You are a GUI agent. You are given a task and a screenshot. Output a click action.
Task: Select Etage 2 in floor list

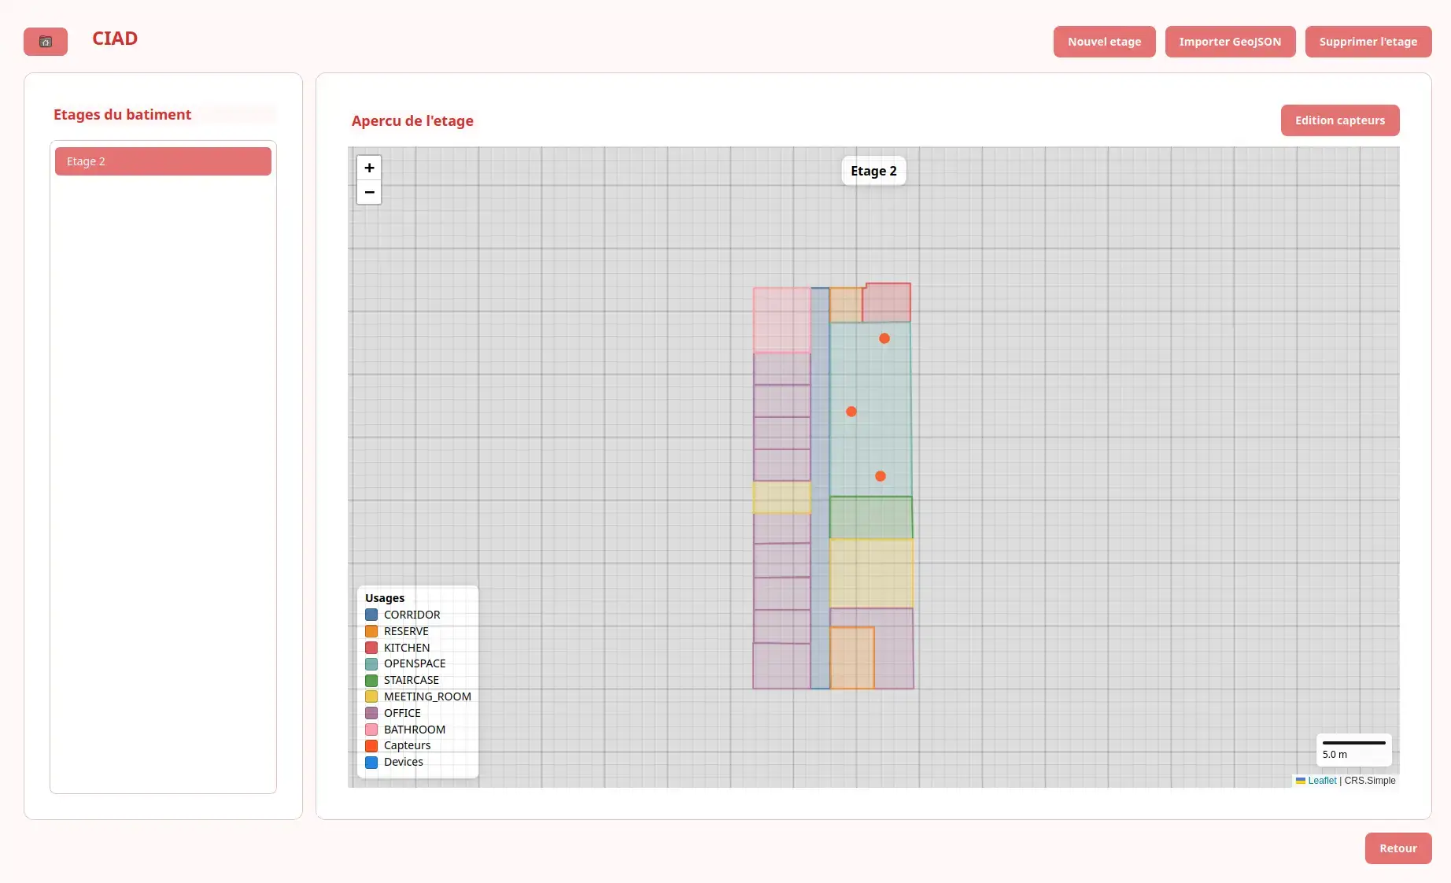click(163, 161)
